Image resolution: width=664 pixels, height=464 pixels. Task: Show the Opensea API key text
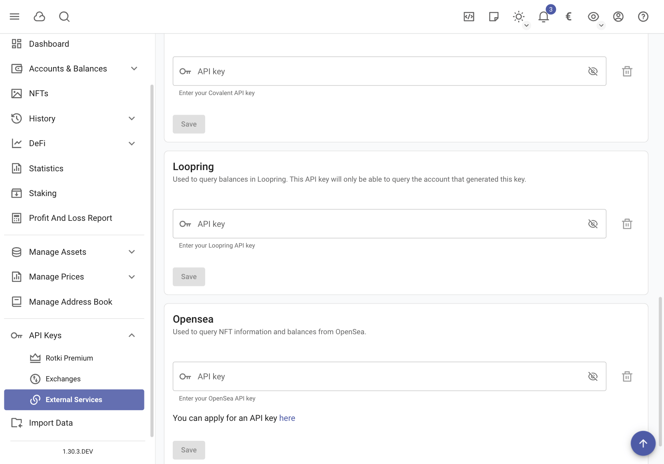593,376
